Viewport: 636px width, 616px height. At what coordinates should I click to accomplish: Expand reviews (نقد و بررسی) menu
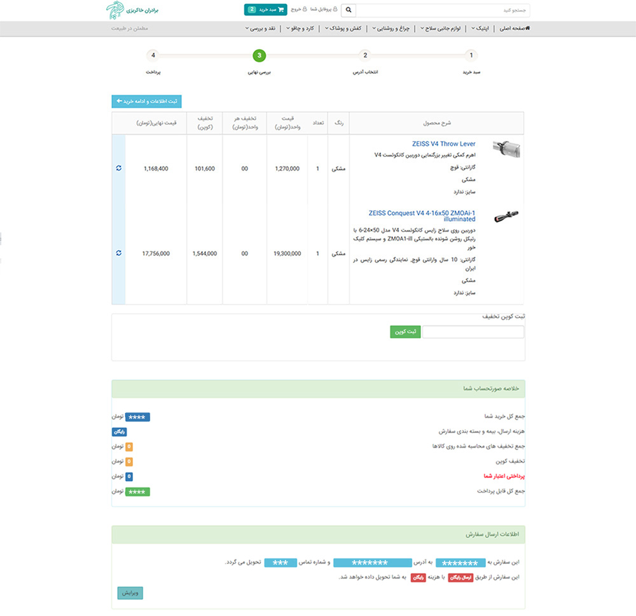[260, 29]
